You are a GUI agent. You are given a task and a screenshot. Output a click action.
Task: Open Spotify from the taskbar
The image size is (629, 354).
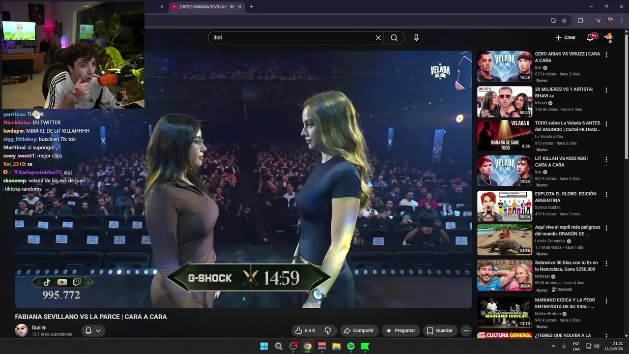pos(351,346)
